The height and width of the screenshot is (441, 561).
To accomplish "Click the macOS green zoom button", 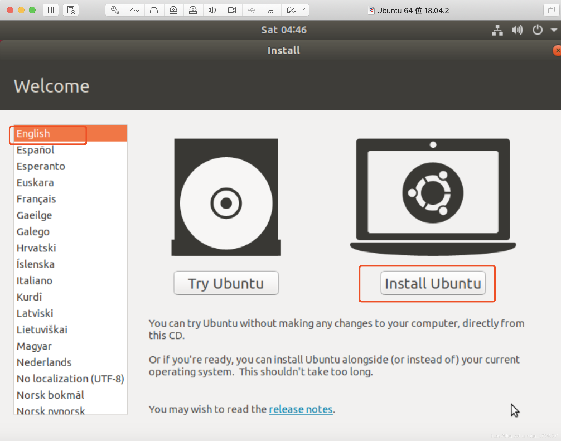I will 32,10.
